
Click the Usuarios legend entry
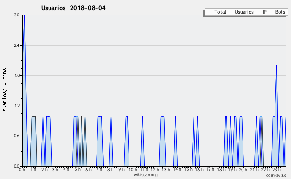coord(241,12)
